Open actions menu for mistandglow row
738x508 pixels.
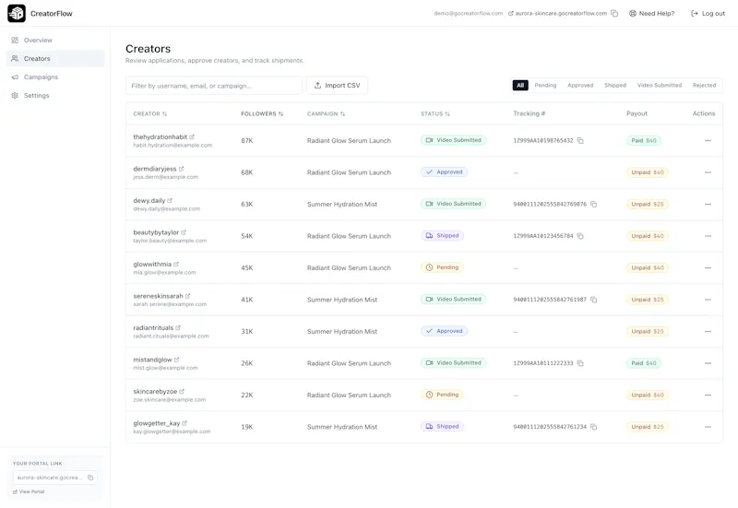(708, 363)
